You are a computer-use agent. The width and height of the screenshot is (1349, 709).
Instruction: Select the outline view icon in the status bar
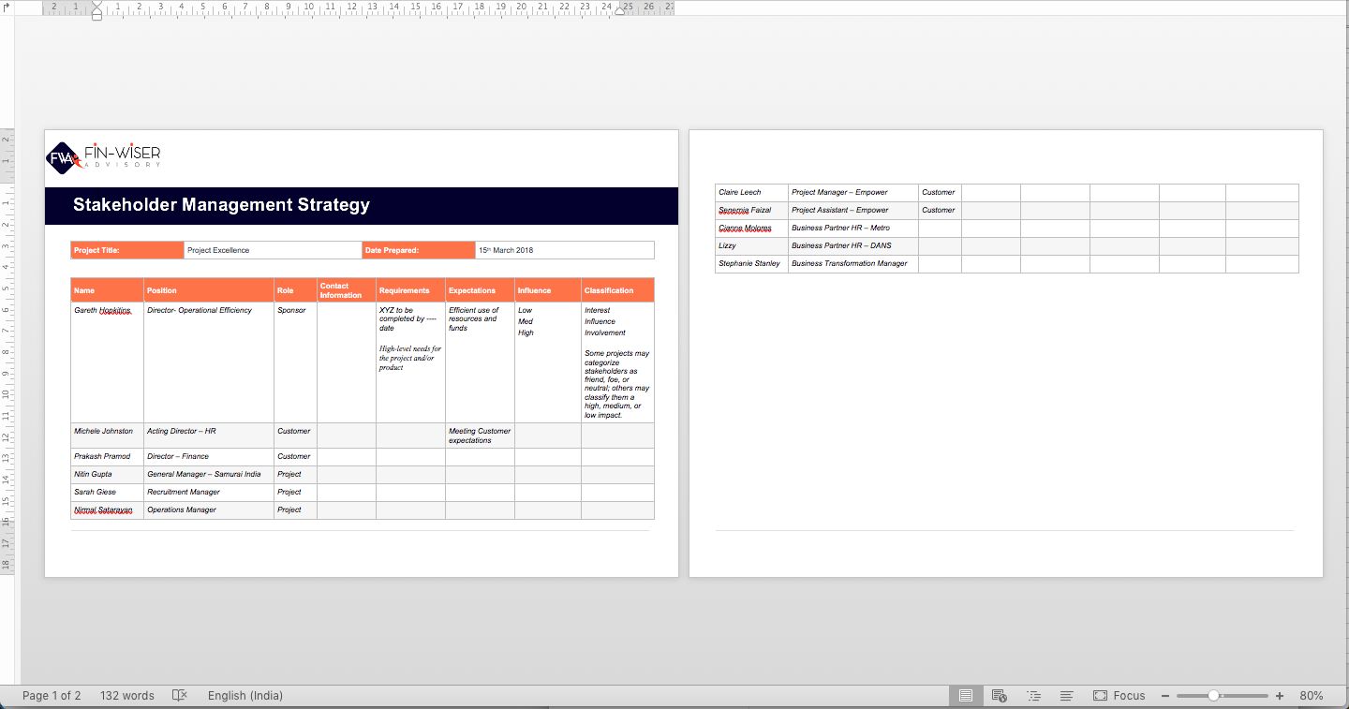[x=1033, y=695]
